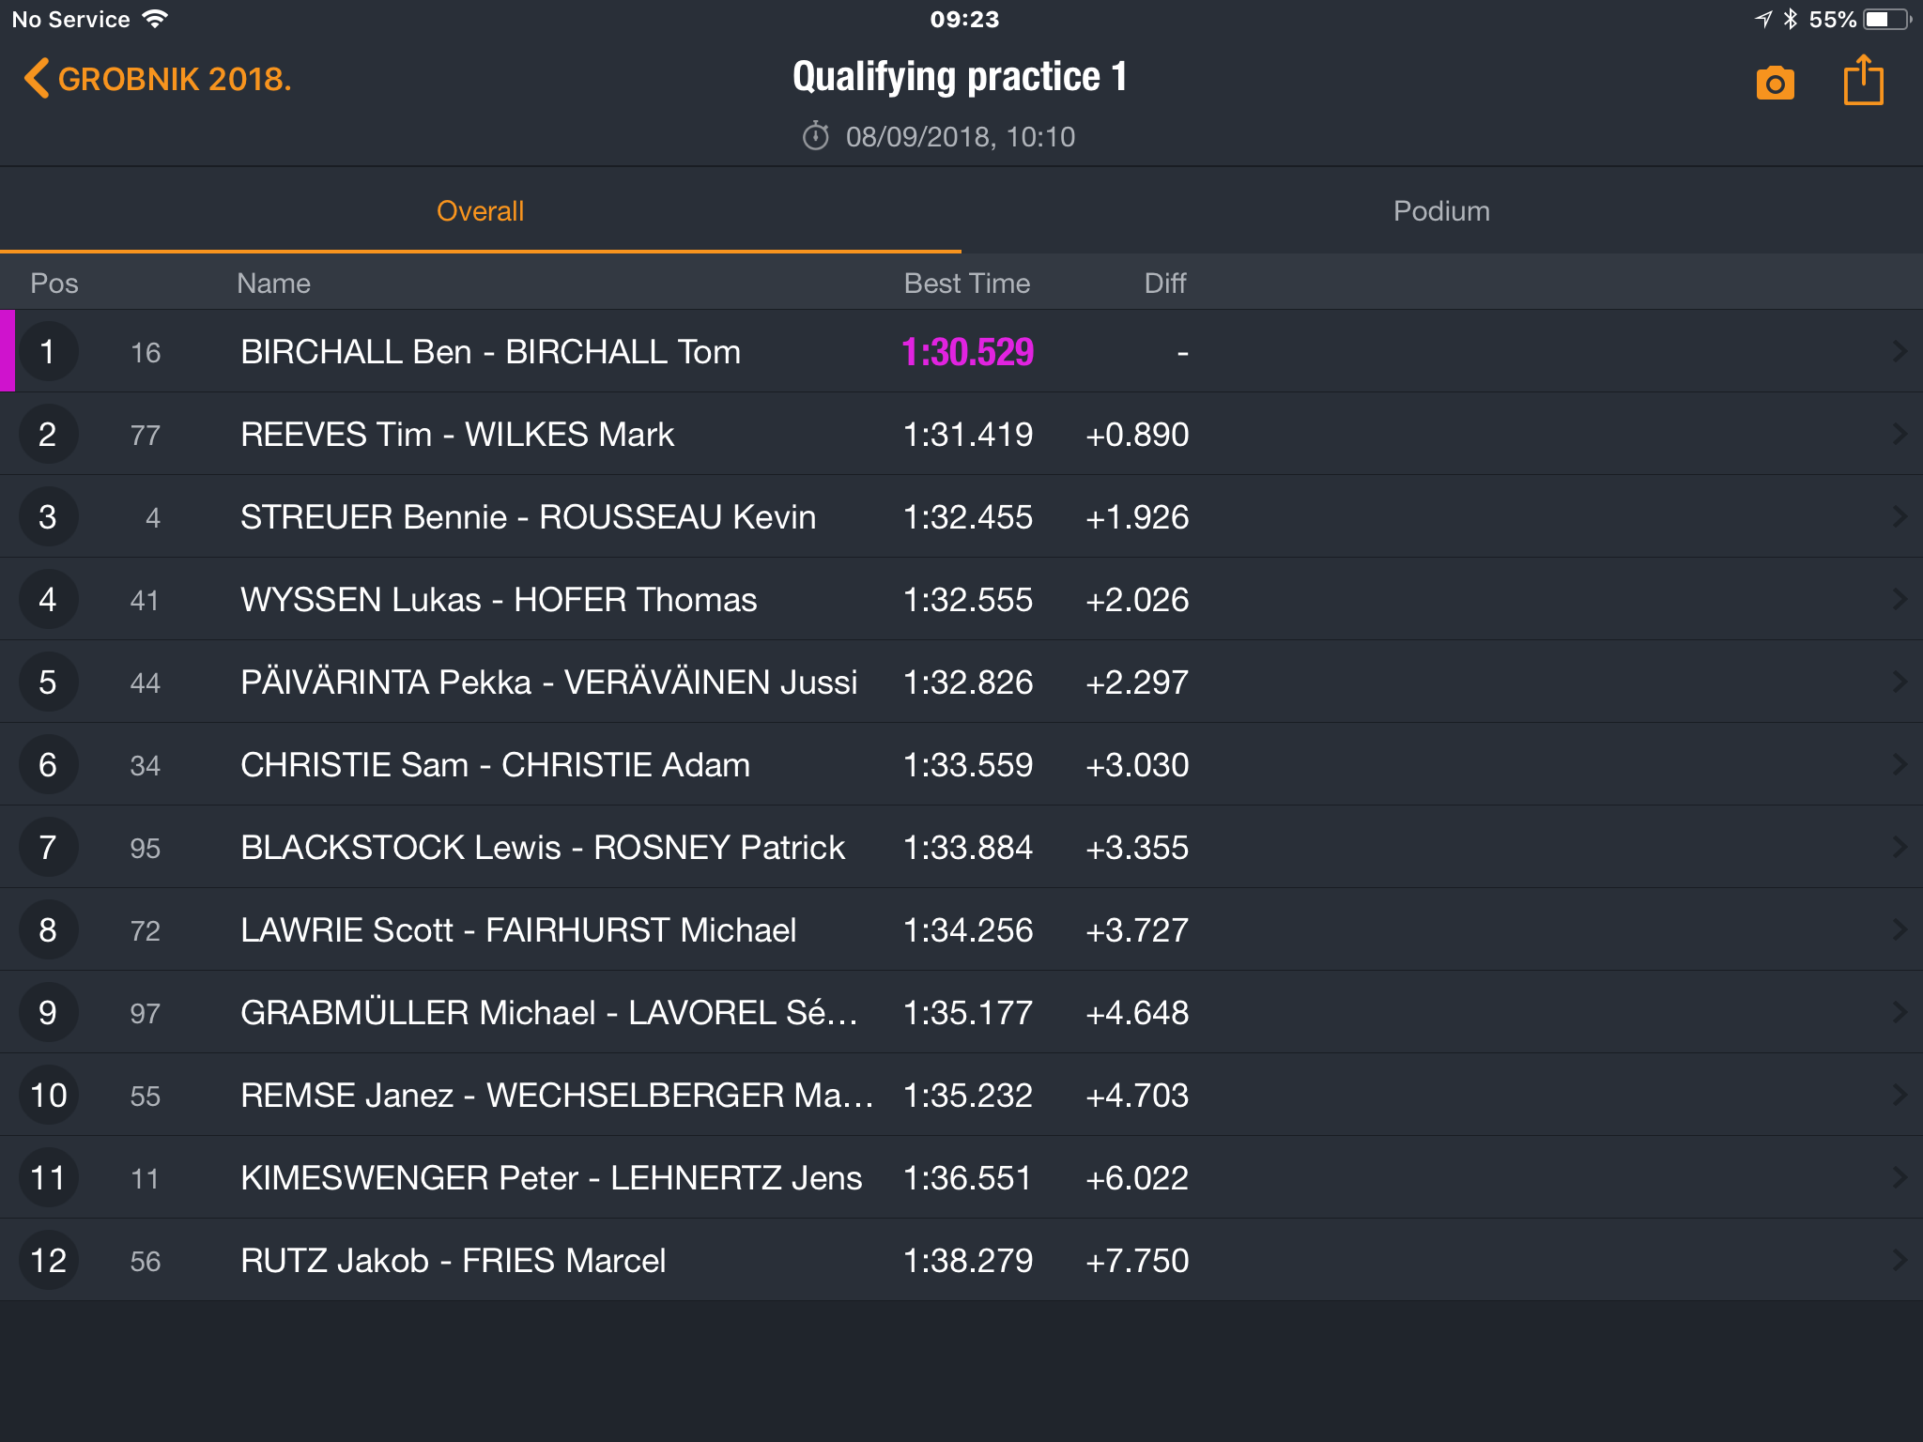The height and width of the screenshot is (1442, 1923).
Task: Tap the purple best time 1:30.529
Action: 967,352
